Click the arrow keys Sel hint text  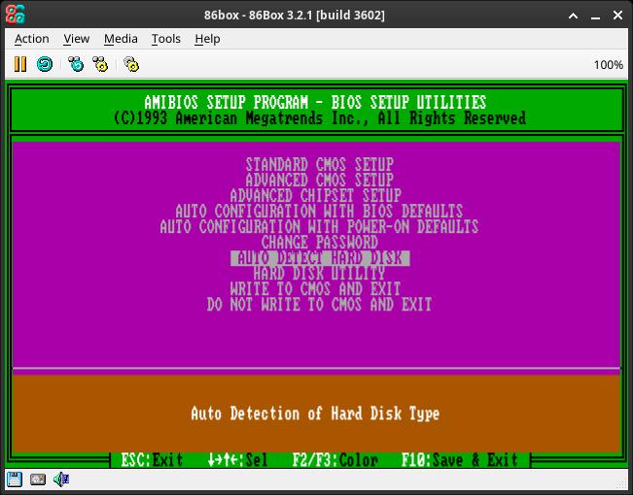[237, 460]
